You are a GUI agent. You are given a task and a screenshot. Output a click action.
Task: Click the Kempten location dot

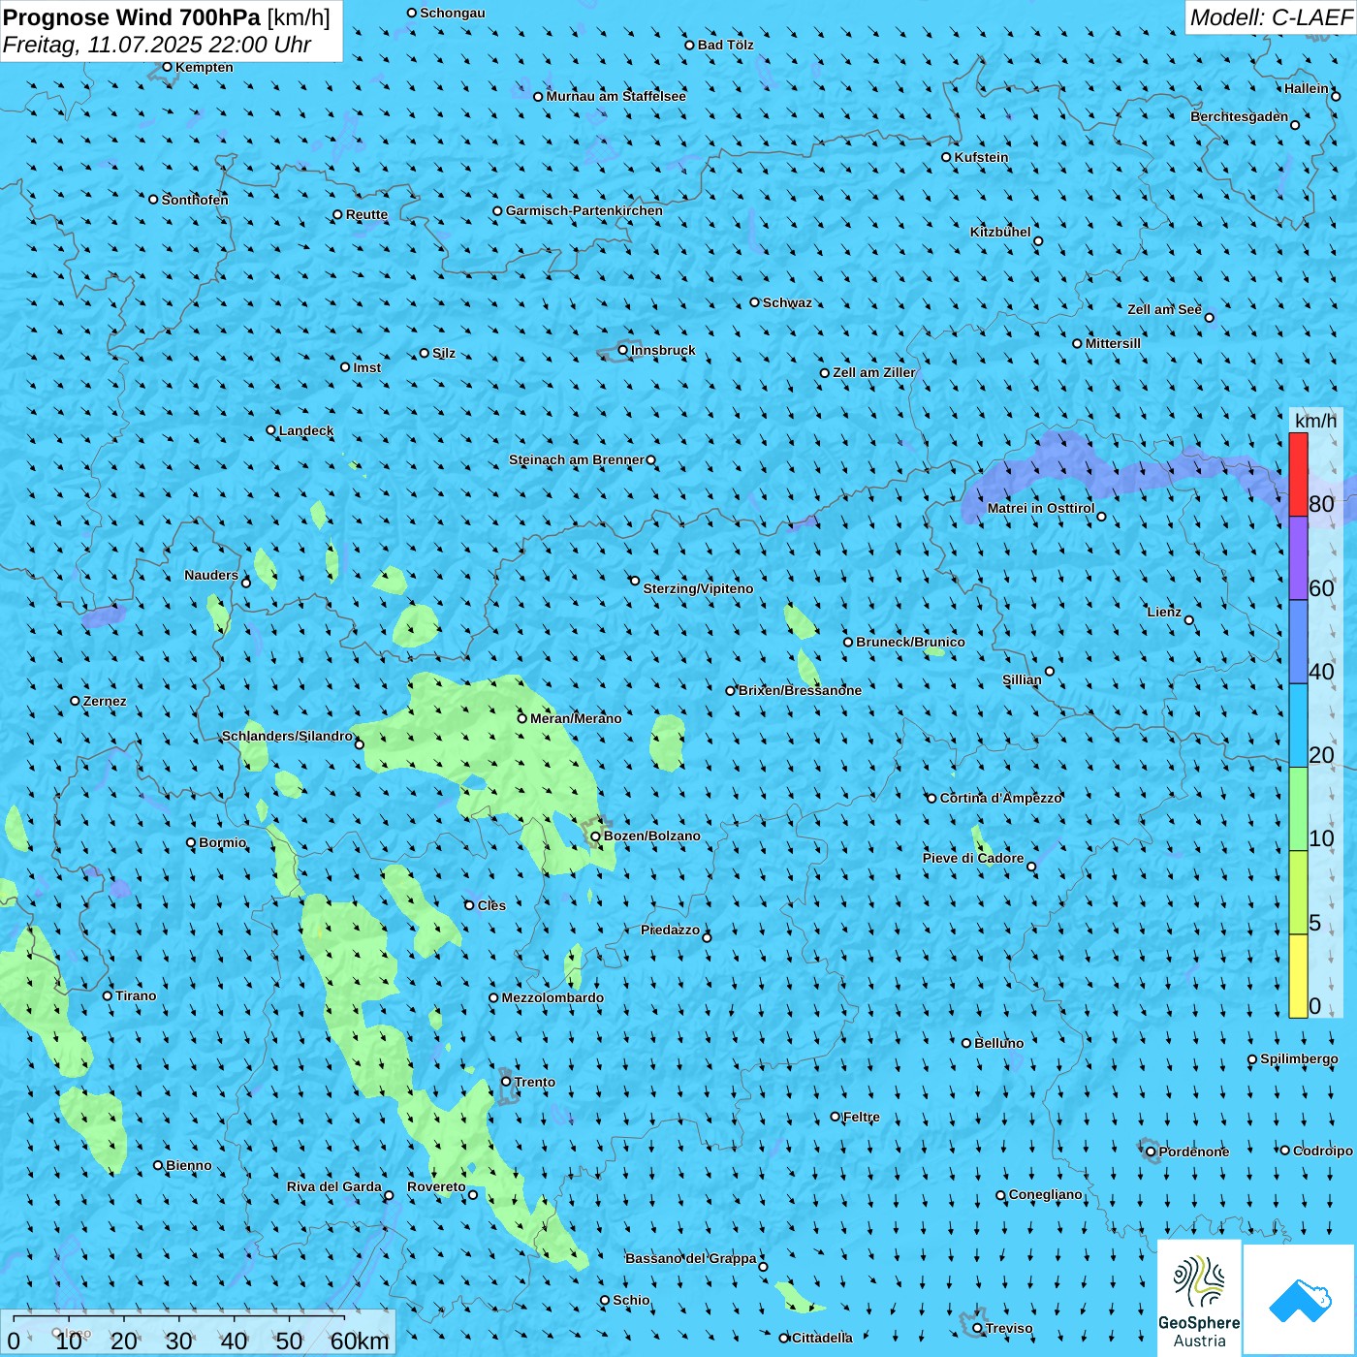pos(168,67)
